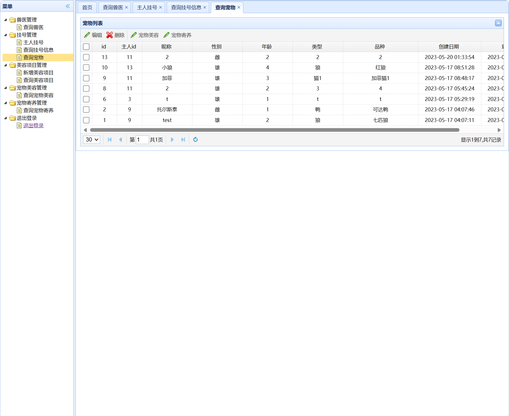Switch to the 主人挂号 tab
This screenshot has width=509, height=416.
(147, 8)
